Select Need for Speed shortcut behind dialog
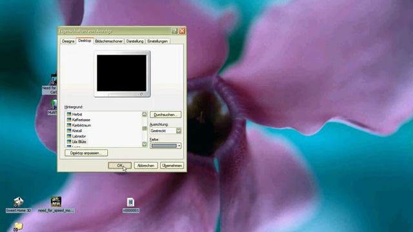Image resolution: width=413 pixels, height=232 pixels. click(50, 84)
